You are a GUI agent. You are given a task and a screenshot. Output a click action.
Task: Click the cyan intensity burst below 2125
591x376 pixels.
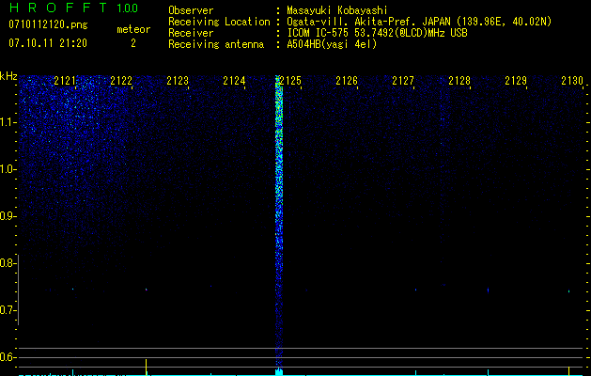(x=279, y=371)
